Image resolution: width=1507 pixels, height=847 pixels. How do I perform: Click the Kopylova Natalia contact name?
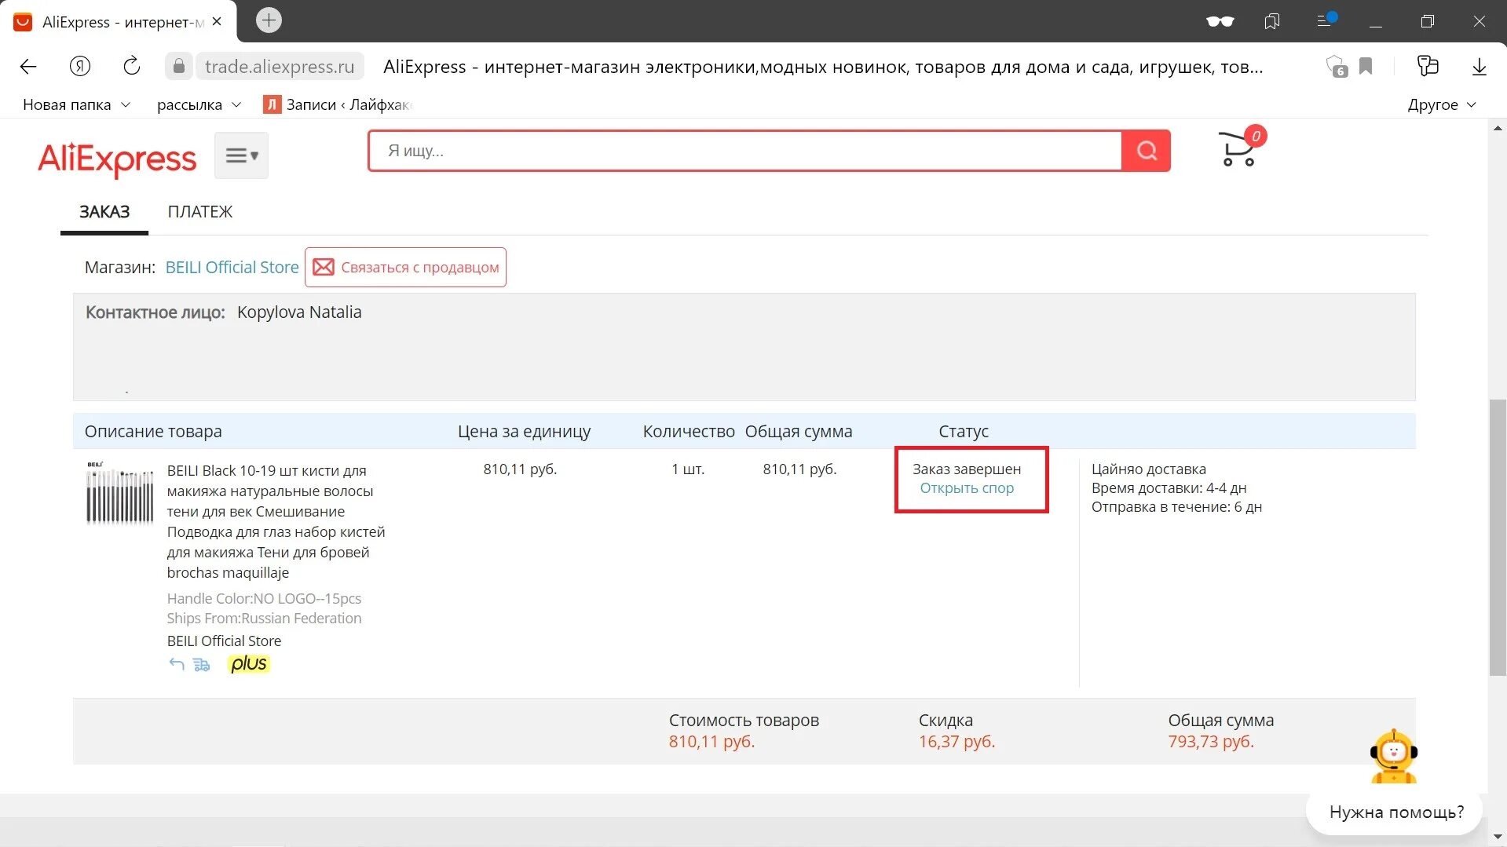tap(299, 312)
